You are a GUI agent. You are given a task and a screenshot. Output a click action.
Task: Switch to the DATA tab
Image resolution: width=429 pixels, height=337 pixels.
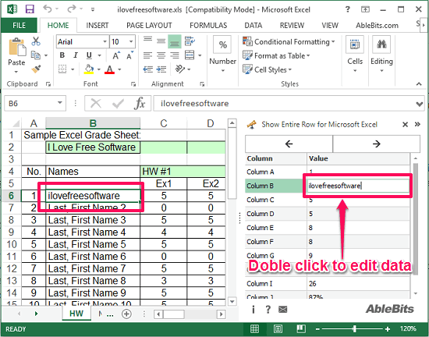(x=253, y=26)
